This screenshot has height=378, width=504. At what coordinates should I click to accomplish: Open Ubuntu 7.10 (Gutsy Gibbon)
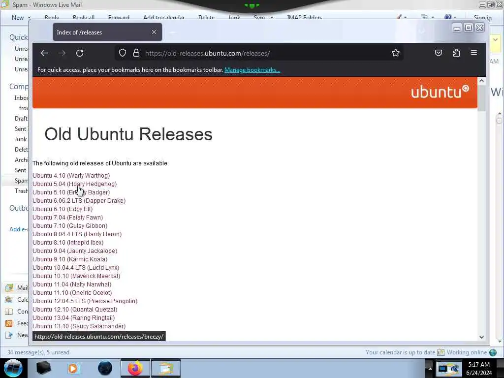click(x=70, y=225)
